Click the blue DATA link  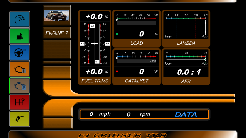click(186, 115)
